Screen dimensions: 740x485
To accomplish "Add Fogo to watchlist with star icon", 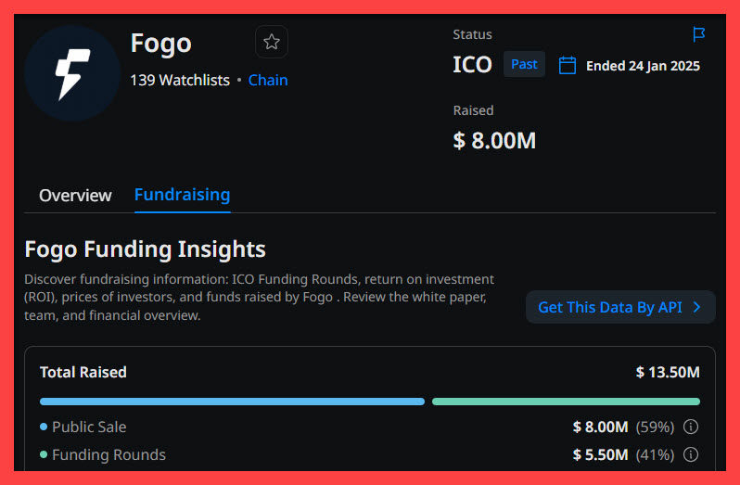I will (272, 42).
